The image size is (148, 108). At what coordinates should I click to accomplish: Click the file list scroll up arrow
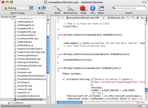coord(48,99)
